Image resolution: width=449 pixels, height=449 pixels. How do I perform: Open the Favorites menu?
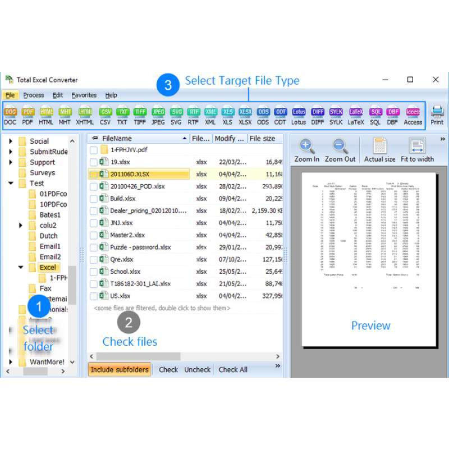pyautogui.click(x=84, y=95)
